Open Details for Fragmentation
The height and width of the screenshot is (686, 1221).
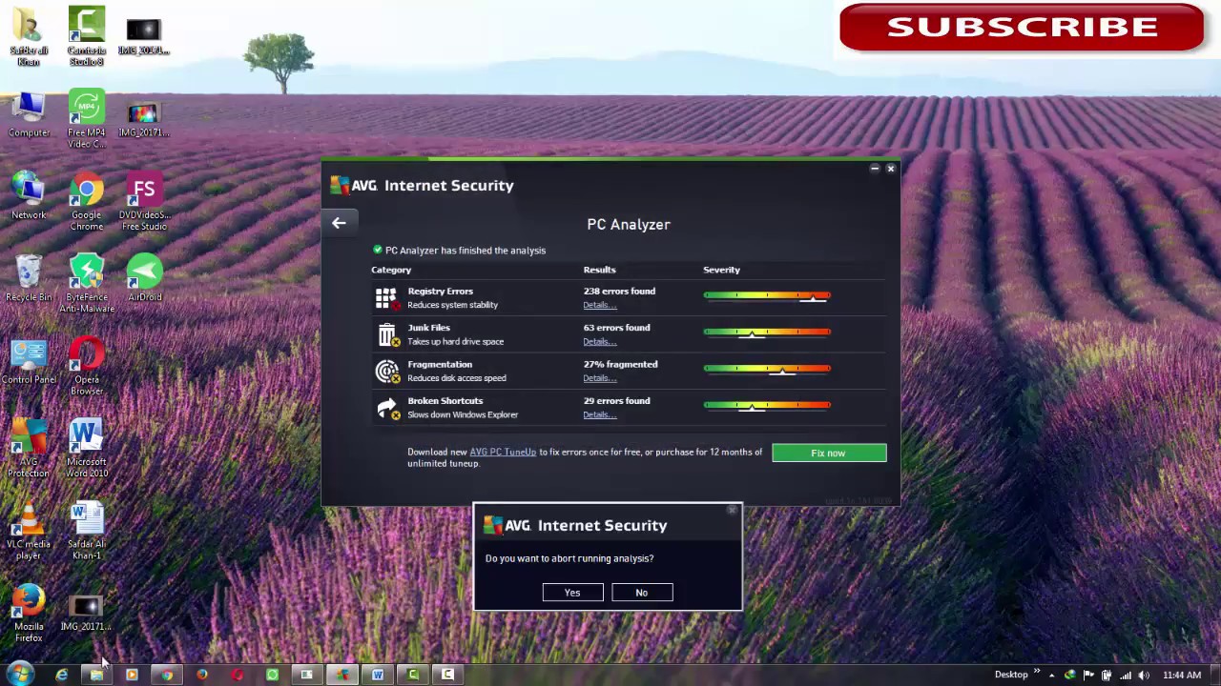(600, 378)
